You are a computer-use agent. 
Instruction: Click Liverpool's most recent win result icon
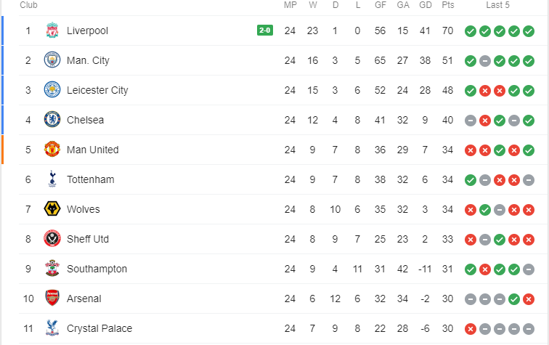coord(528,31)
